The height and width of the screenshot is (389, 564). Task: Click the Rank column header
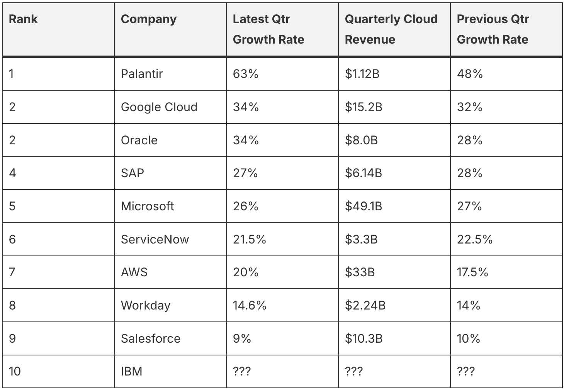point(23,19)
